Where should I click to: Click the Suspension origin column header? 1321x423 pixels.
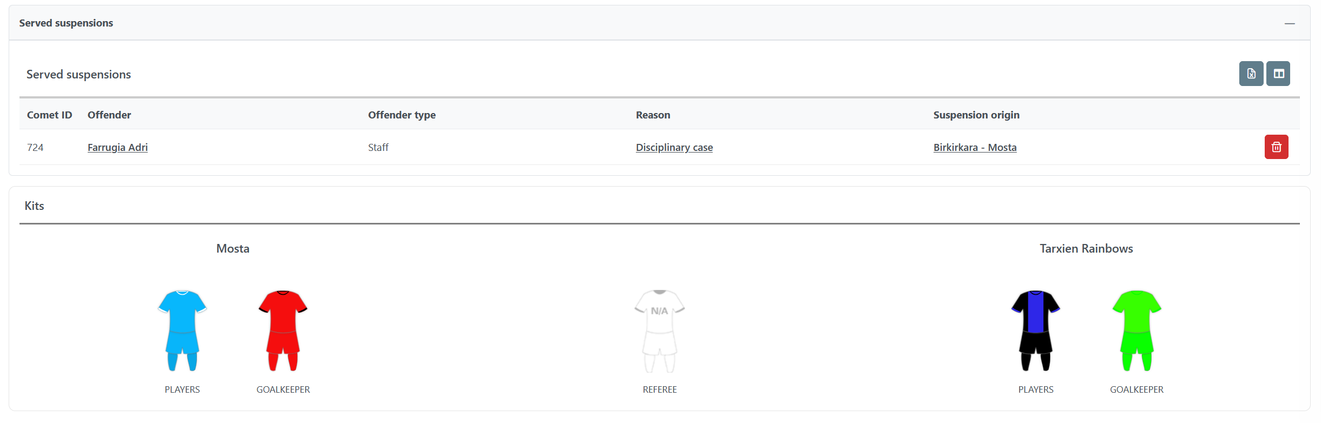click(x=976, y=115)
